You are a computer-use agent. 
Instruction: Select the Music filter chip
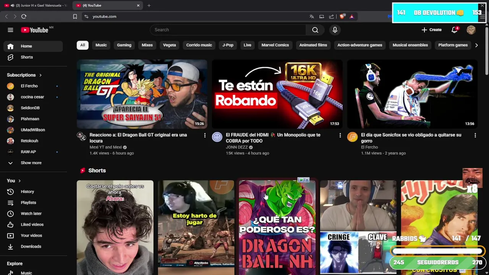click(x=101, y=45)
